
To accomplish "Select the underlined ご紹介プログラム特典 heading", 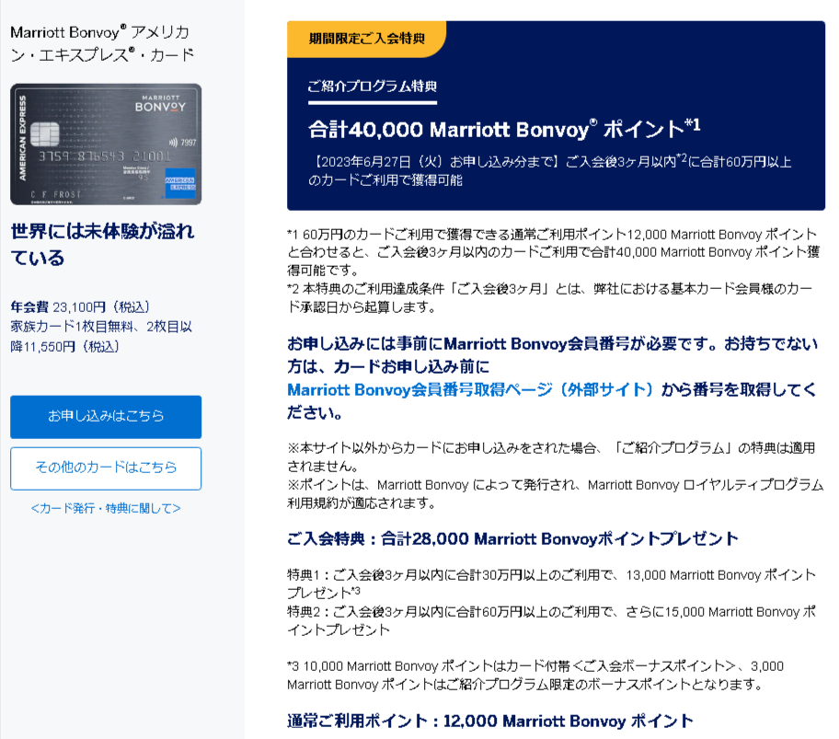I will [372, 86].
